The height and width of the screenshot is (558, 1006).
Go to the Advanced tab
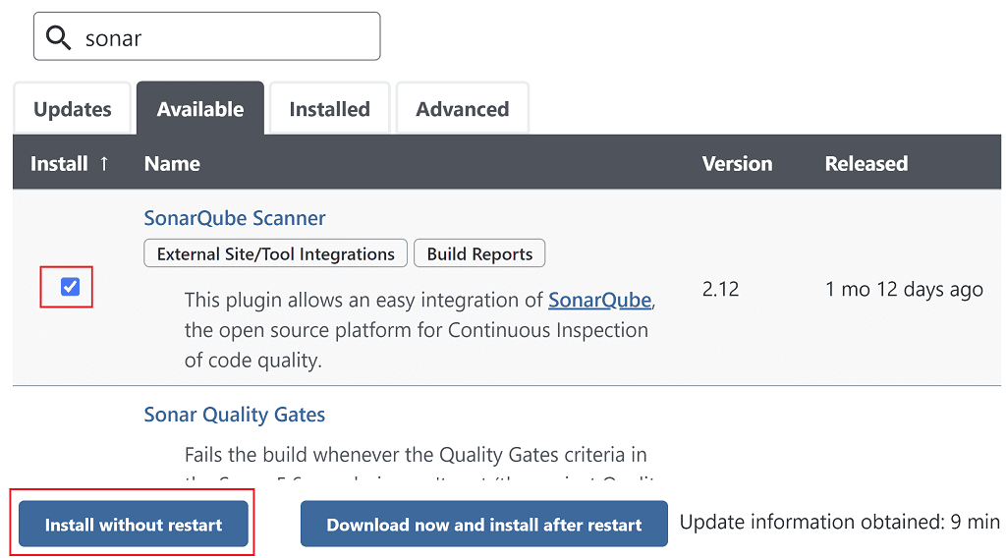462,109
